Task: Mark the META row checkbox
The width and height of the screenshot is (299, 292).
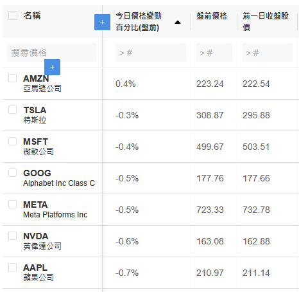Action: point(12,205)
